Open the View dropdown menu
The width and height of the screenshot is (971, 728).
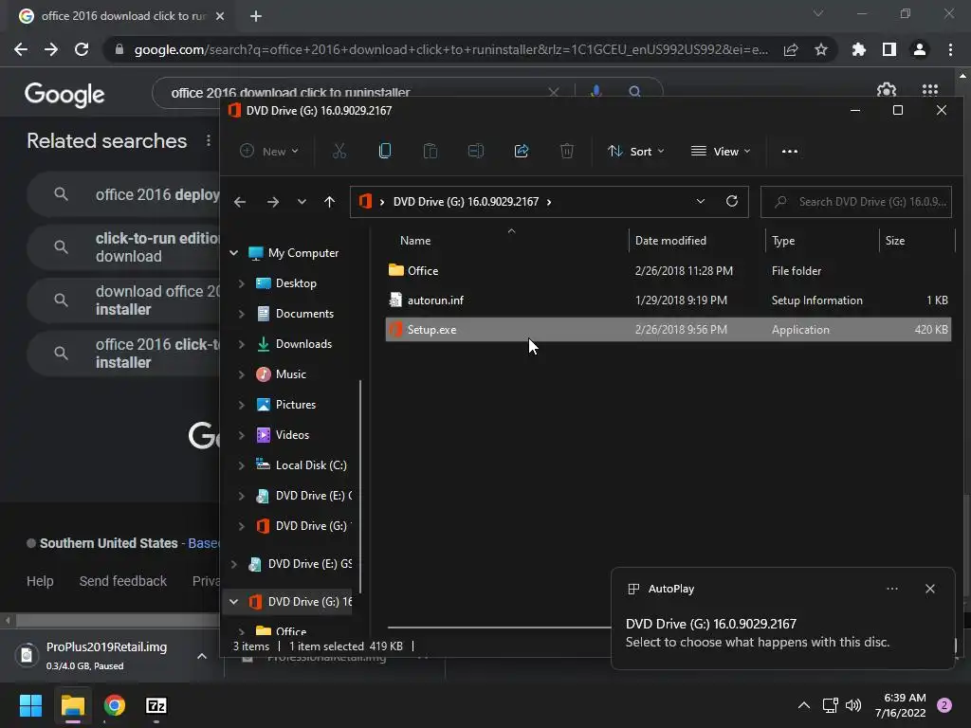click(721, 151)
